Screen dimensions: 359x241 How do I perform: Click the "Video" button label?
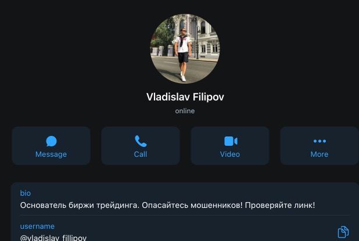pos(230,154)
